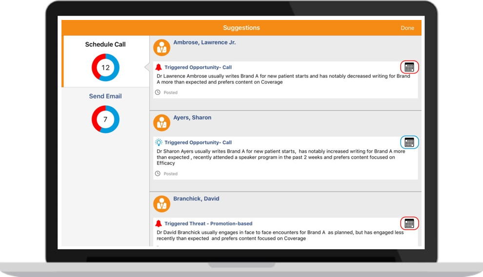Select David Branchick's orange profile avatar

161,204
